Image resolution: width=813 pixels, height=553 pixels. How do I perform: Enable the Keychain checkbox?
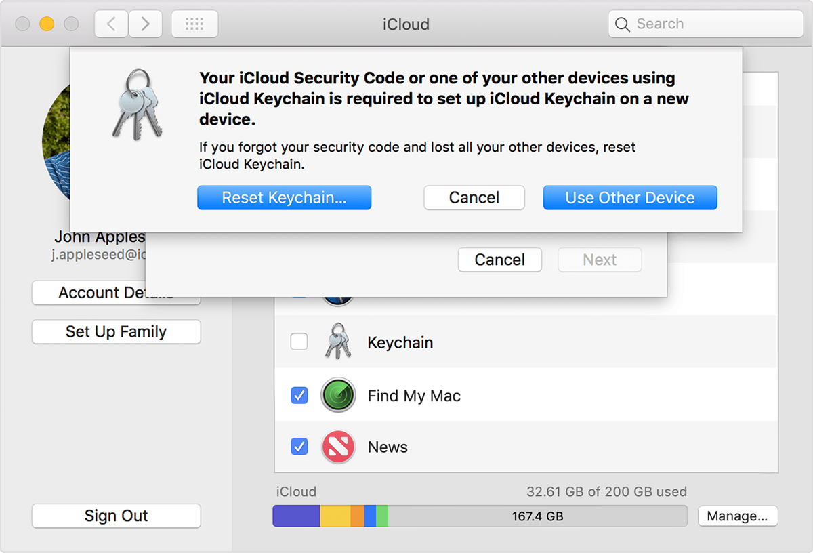(x=299, y=342)
